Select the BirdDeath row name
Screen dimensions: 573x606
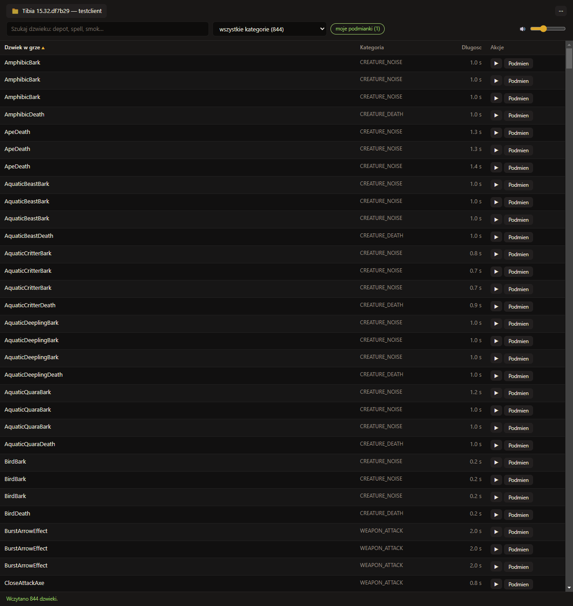17,514
